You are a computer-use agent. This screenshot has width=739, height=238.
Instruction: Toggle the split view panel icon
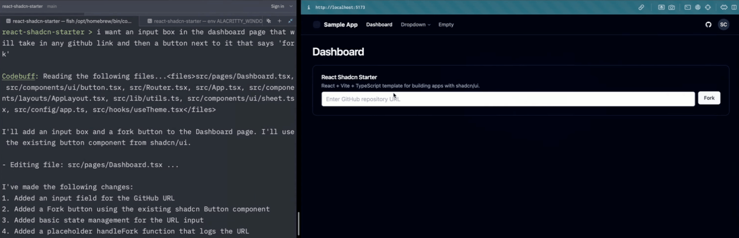[734, 7]
